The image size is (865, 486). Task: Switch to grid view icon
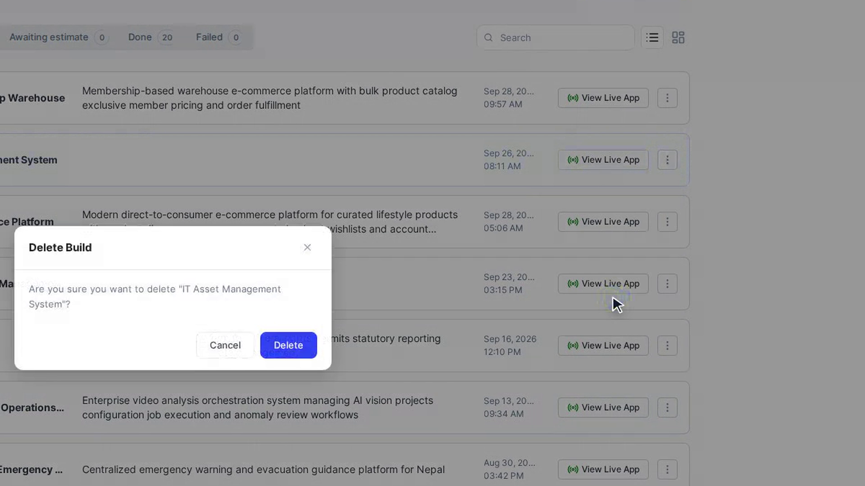pyautogui.click(x=678, y=37)
